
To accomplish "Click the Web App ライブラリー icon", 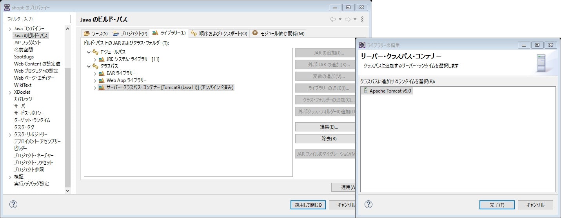I will click(x=102, y=80).
